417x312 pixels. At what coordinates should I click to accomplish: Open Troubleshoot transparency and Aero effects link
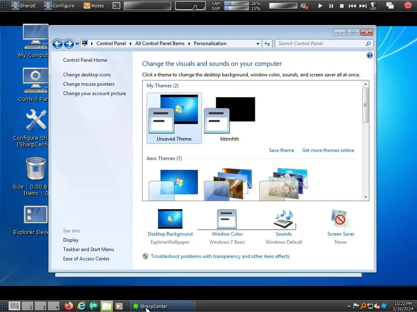pos(220,256)
